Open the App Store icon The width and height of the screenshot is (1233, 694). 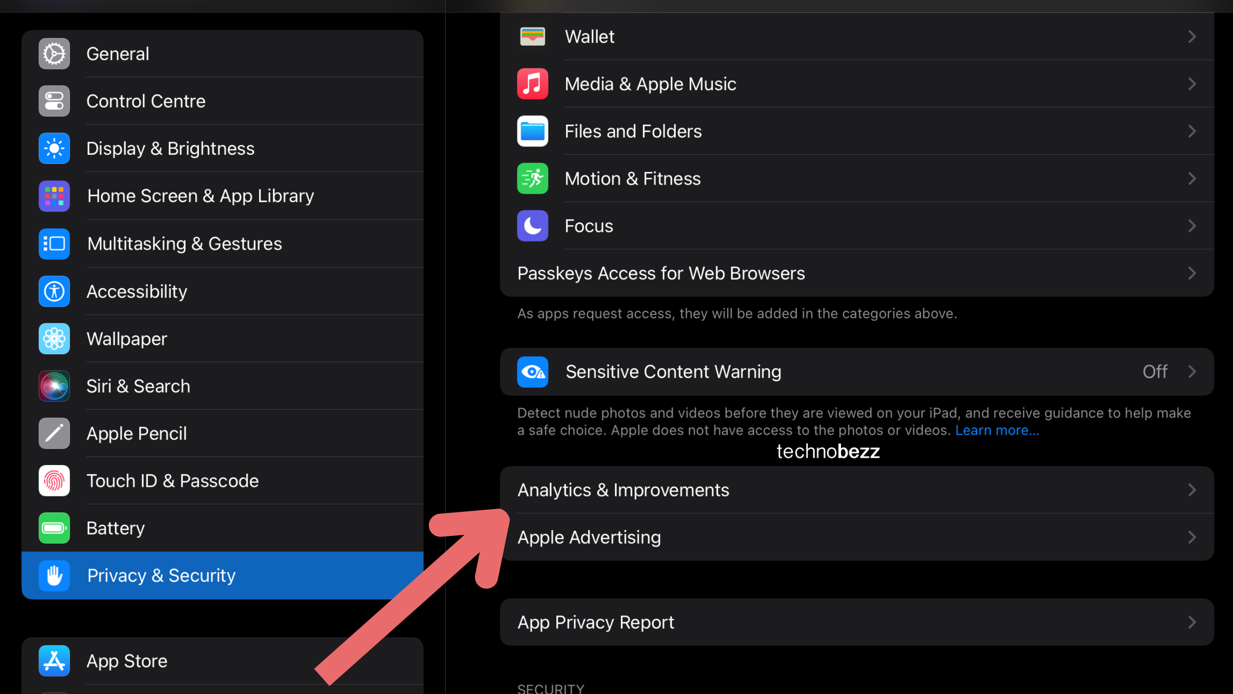coord(54,661)
